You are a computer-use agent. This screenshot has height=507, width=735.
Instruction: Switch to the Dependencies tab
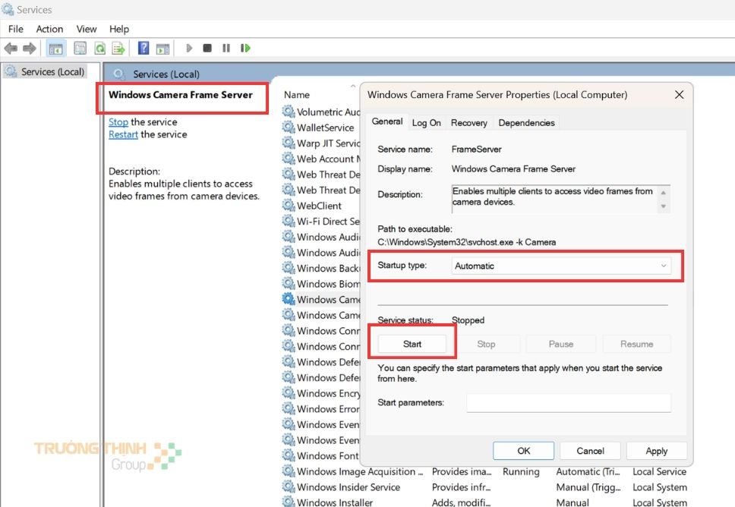point(526,123)
